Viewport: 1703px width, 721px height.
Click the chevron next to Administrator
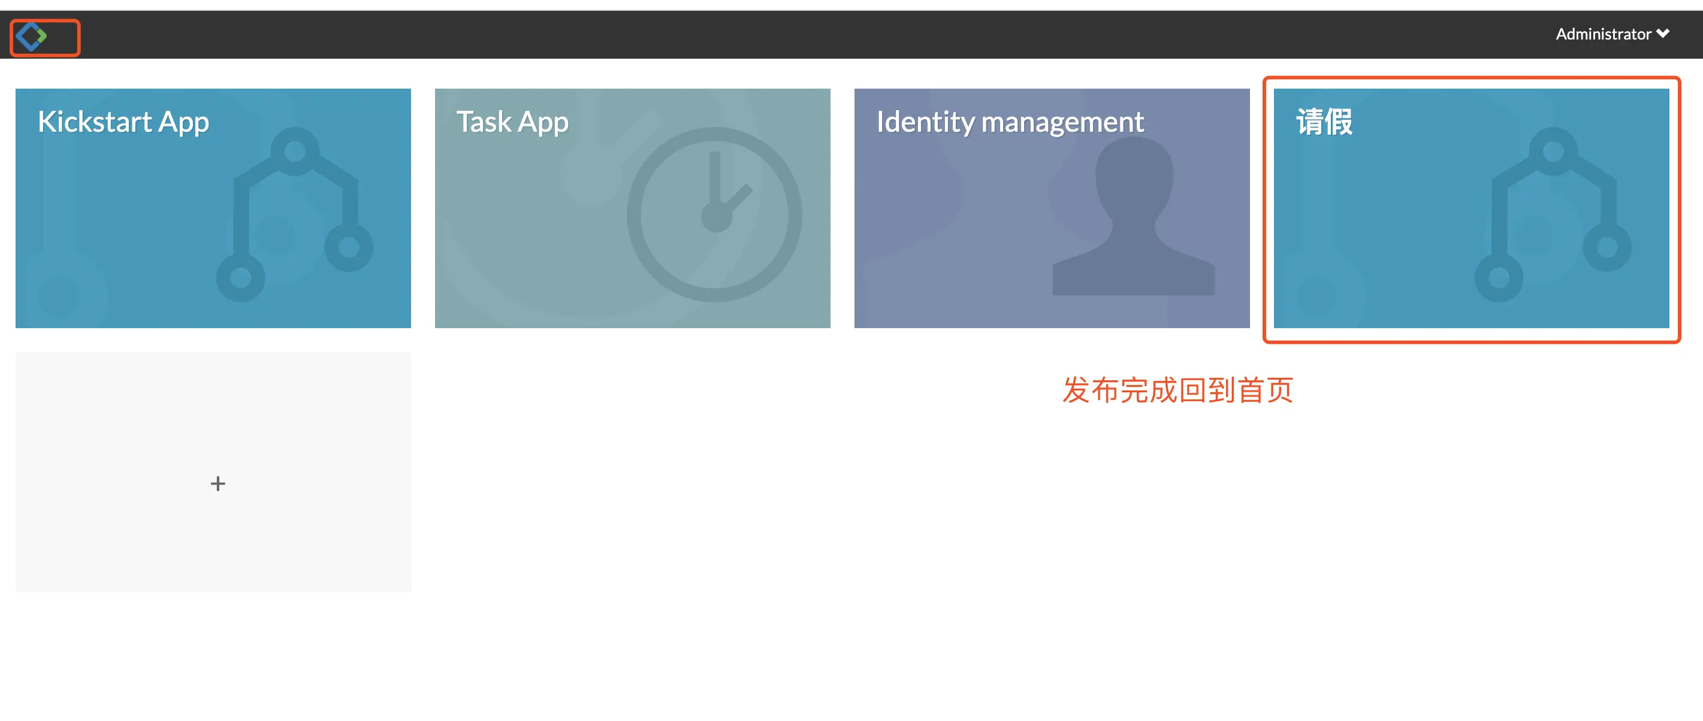coord(1663,34)
